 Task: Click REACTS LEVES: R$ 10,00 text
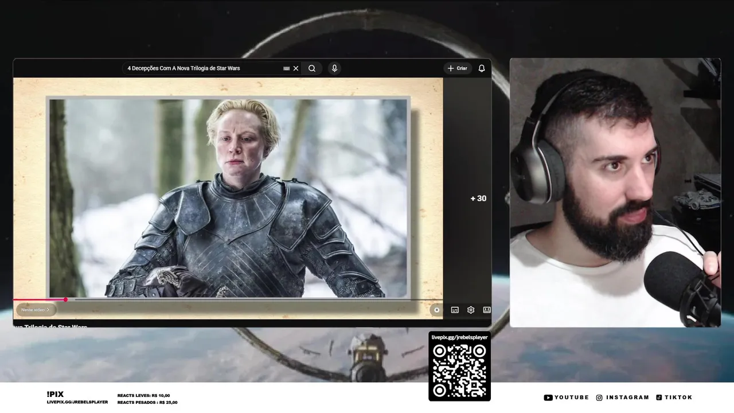coord(143,396)
